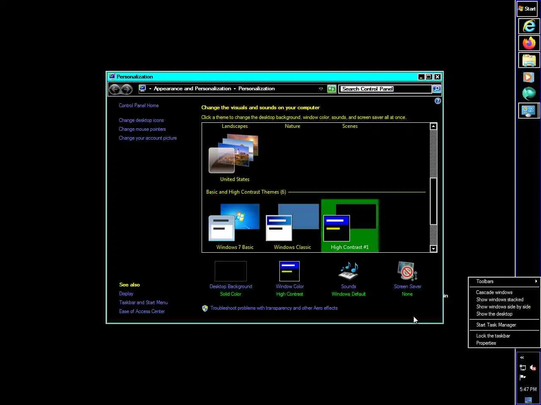
Task: Click the green globe taskbar icon
Action: coord(528,93)
